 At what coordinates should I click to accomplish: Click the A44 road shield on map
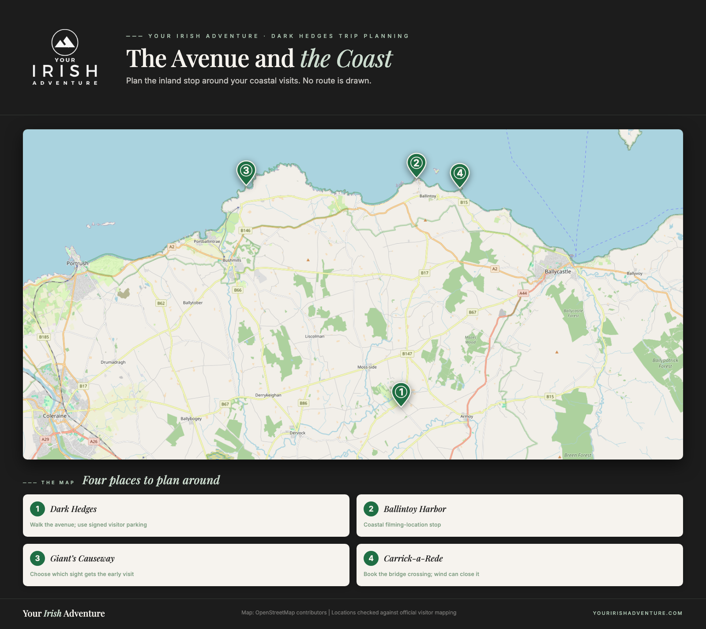pos(523,293)
